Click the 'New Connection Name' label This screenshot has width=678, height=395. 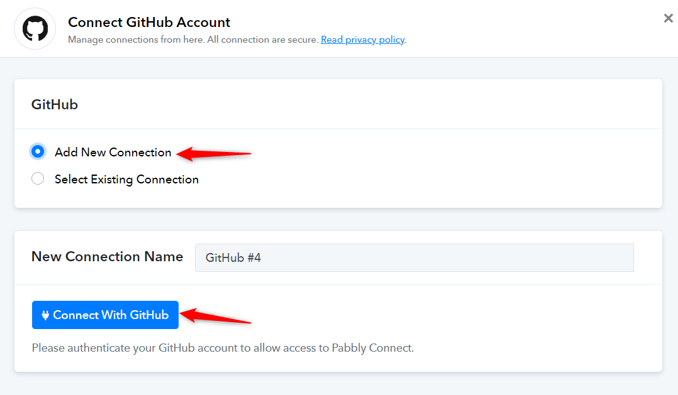[x=107, y=256]
